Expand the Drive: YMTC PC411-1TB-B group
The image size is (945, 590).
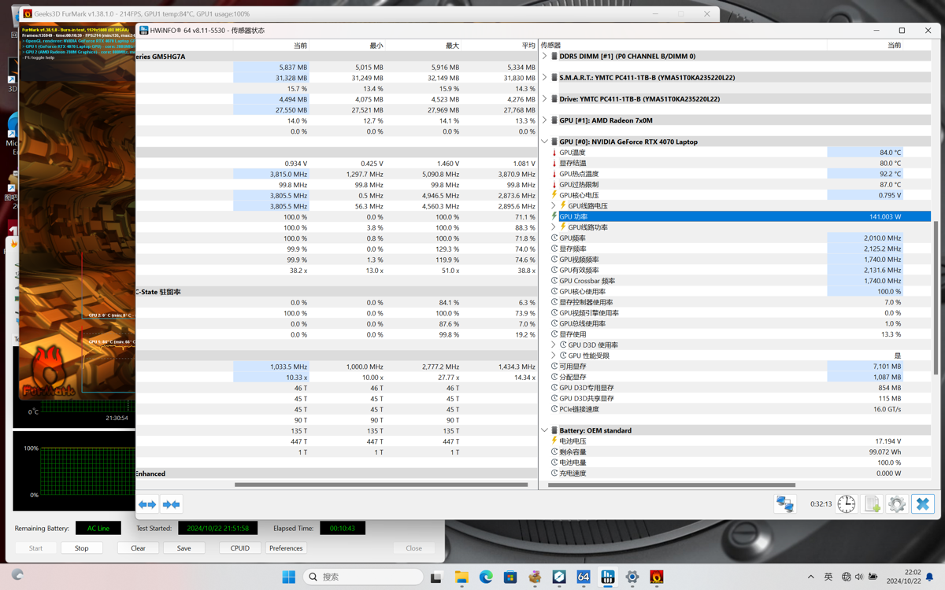(544, 99)
